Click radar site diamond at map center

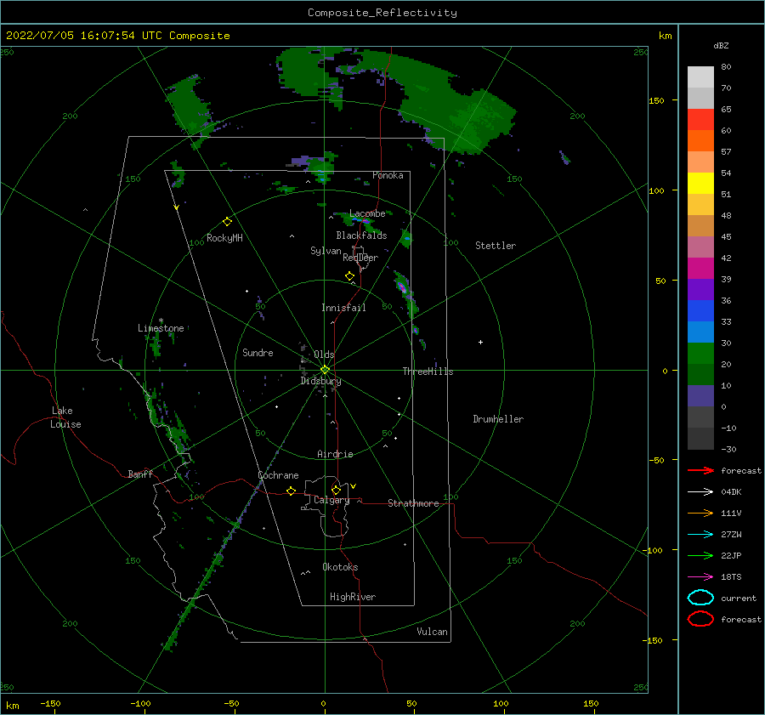[x=325, y=370]
